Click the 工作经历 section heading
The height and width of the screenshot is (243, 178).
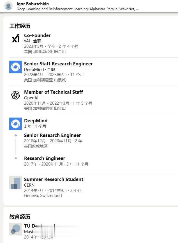(x=20, y=26)
